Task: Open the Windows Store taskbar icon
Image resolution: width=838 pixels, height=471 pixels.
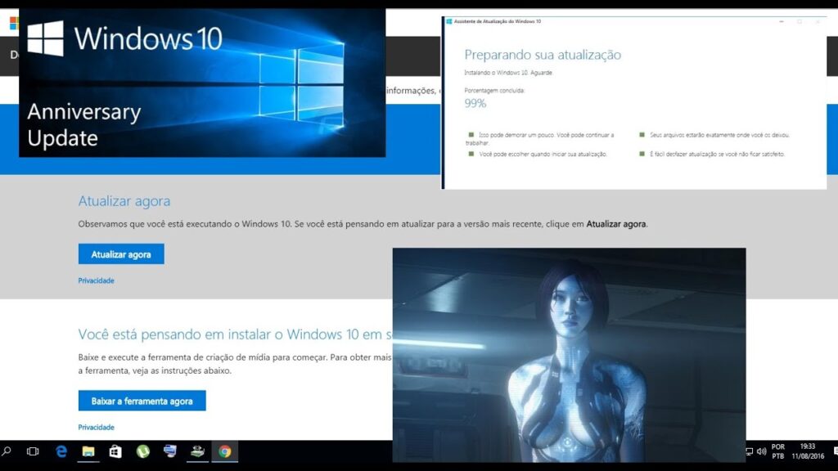Action: pyautogui.click(x=115, y=451)
